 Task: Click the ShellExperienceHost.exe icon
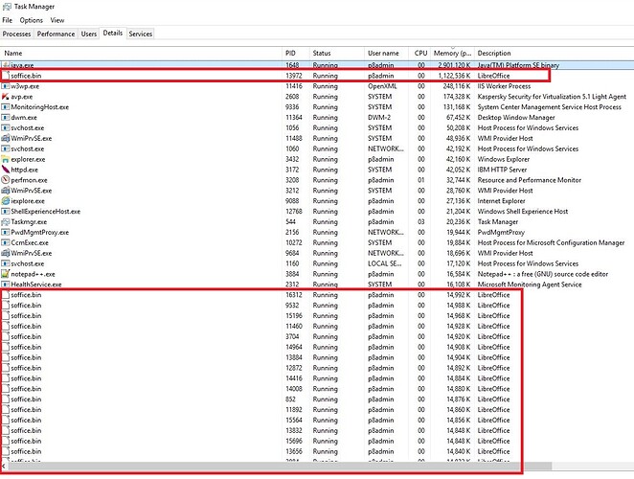[x=5, y=212]
